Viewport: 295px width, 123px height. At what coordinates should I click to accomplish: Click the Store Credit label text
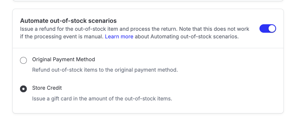[x=47, y=88]
